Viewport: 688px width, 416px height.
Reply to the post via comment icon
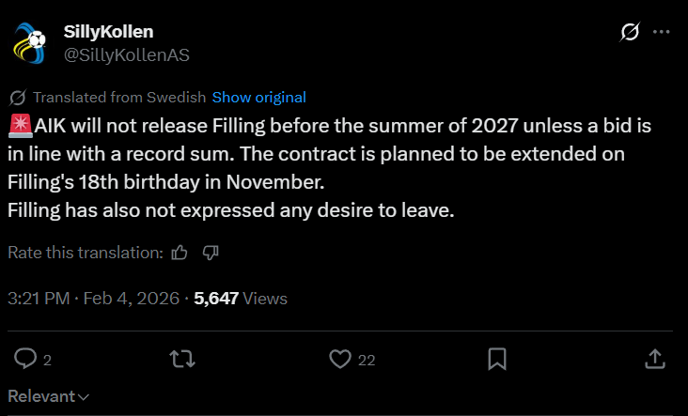click(25, 359)
